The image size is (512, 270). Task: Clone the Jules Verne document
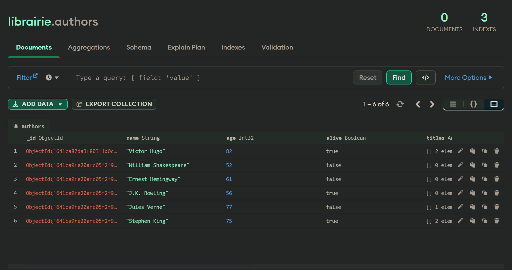(x=485, y=207)
